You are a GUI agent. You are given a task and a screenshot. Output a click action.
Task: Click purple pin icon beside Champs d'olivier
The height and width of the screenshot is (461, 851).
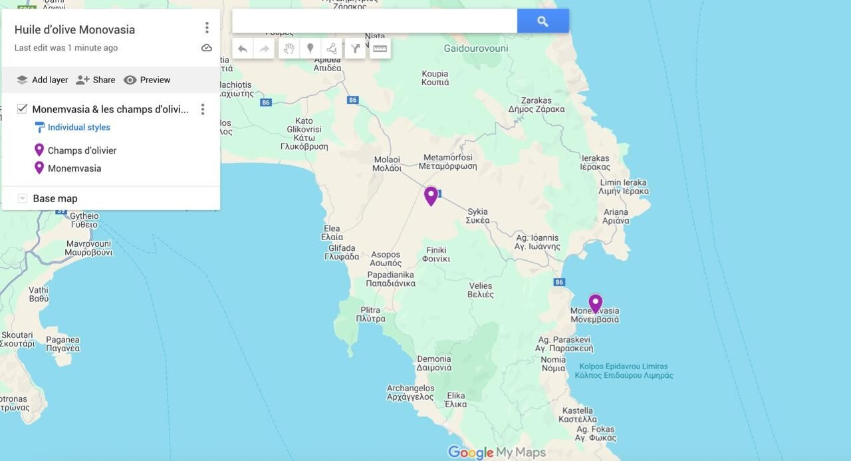[x=39, y=150]
